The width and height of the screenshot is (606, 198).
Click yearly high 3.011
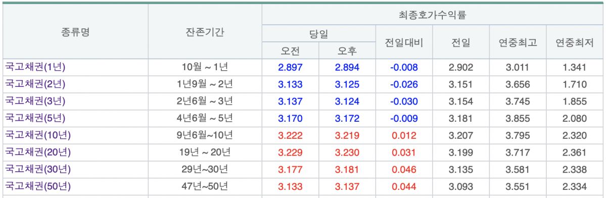[518, 68]
